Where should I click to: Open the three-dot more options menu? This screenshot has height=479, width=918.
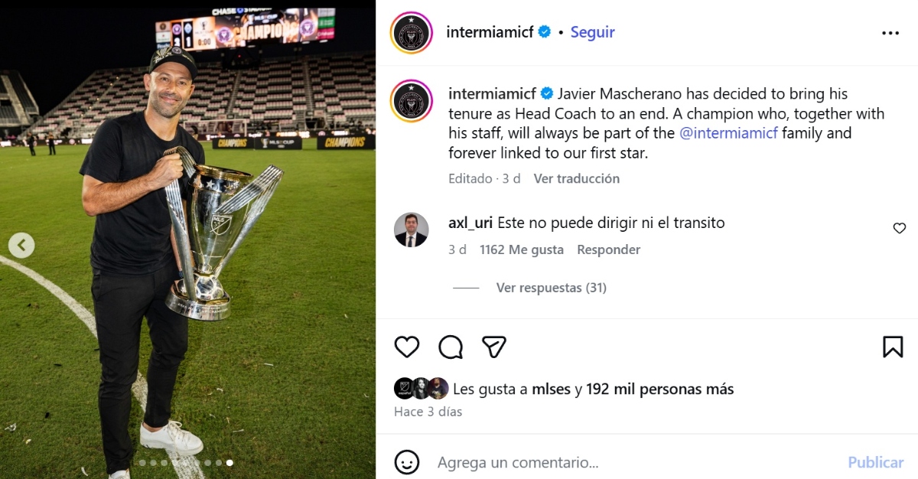(x=890, y=33)
